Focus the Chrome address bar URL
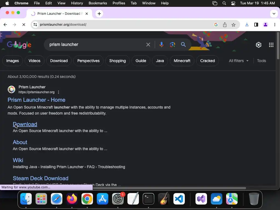Viewport: 280px width, 210px height. click(63, 25)
